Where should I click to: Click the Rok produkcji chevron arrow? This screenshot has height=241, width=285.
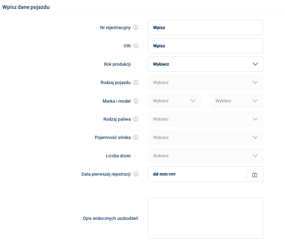(255, 64)
